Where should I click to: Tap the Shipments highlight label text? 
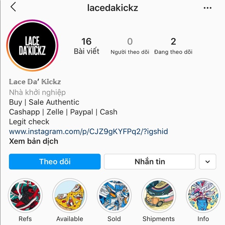[x=159, y=219]
